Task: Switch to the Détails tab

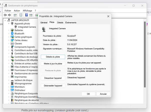Action: point(60,22)
